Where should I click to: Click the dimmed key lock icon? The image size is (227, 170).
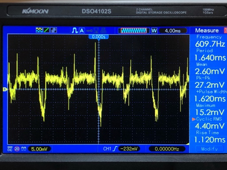(89, 31)
